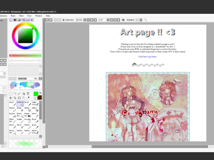Toggle the RGB slider panel
Screen dimensions: 214x160
(15, 20)
